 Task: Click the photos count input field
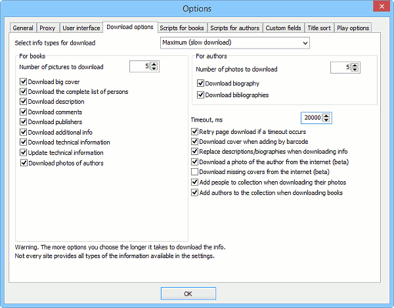pyautogui.click(x=341, y=68)
